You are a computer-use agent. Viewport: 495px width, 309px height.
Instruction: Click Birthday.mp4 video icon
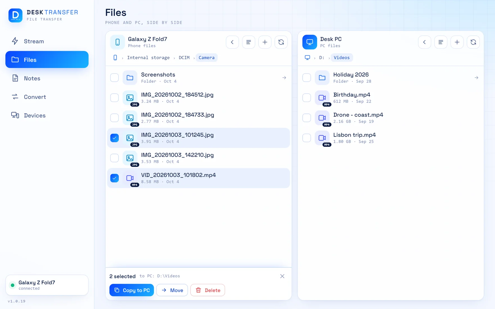[x=322, y=98]
